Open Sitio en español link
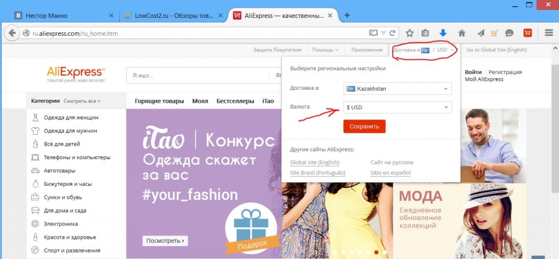 [x=391, y=173]
